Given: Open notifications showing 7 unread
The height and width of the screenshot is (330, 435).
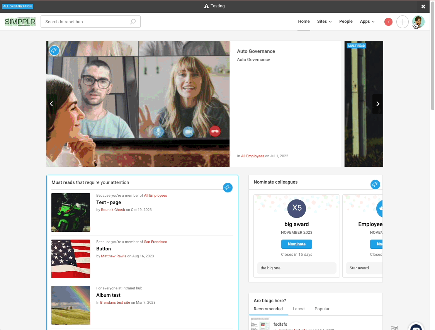Looking at the screenshot, I should [388, 22].
